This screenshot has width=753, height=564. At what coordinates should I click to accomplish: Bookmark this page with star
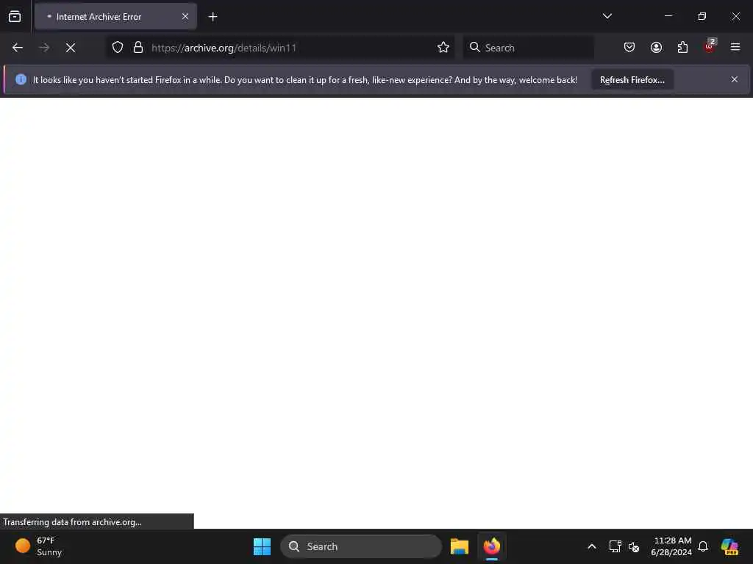tap(443, 48)
